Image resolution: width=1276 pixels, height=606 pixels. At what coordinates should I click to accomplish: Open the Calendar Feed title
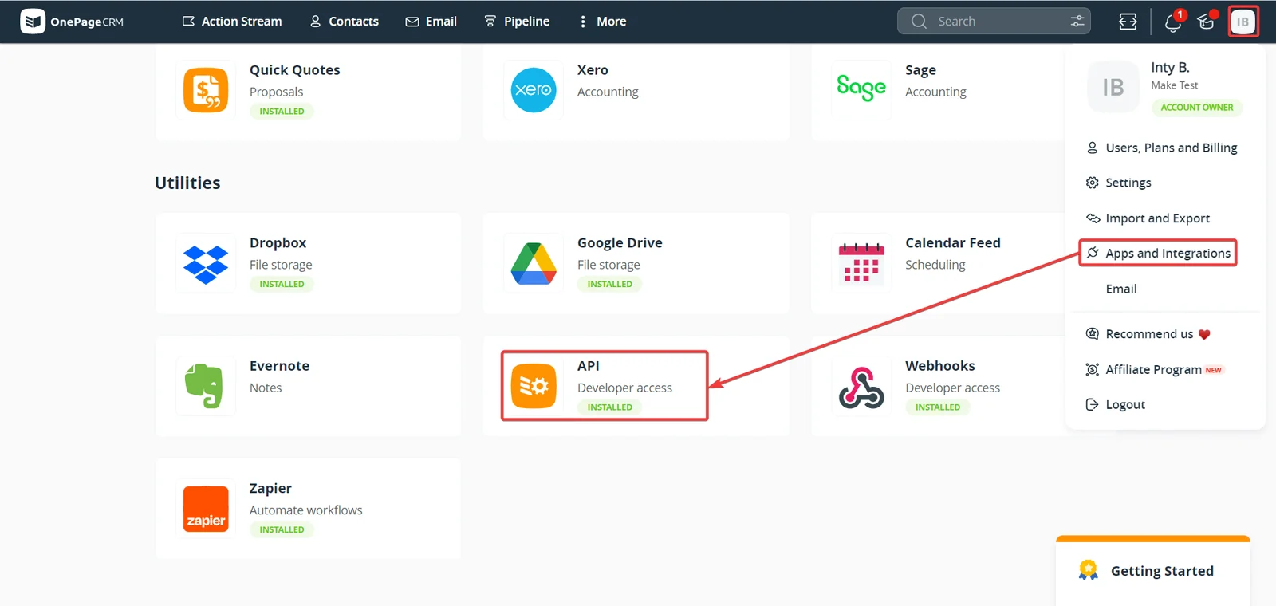(953, 243)
